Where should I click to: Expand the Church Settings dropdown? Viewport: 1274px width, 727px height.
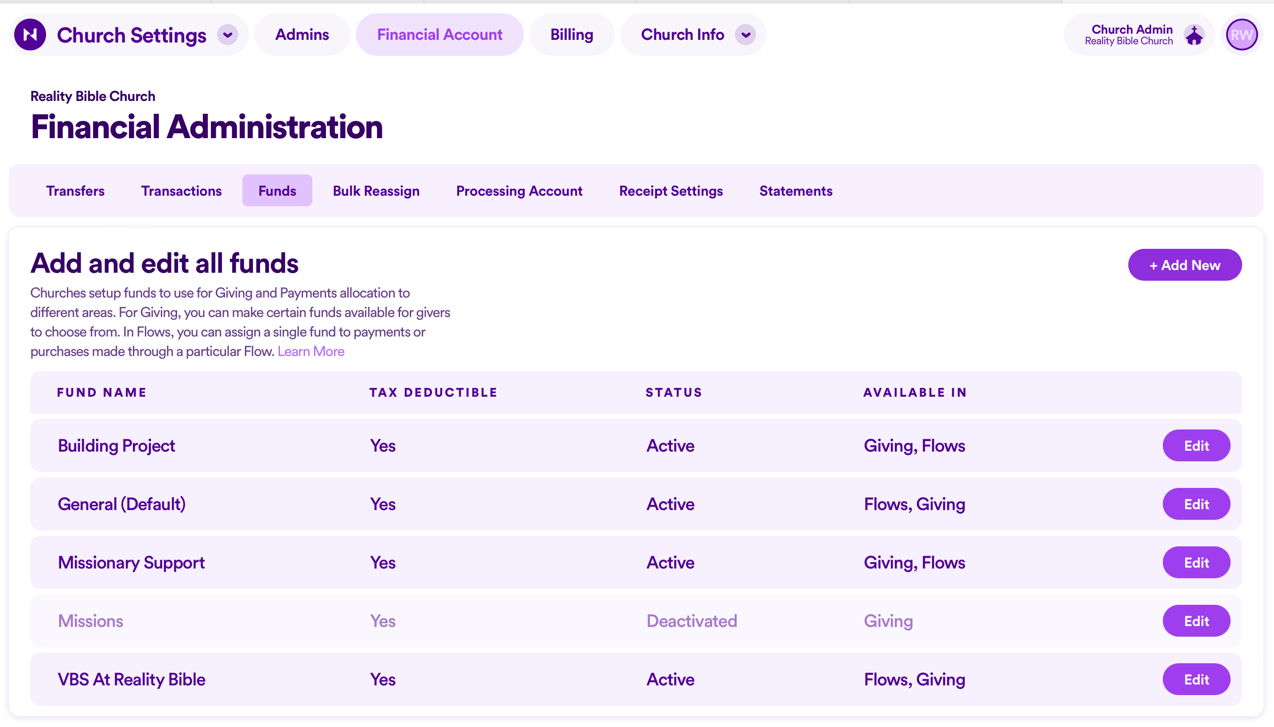228,35
